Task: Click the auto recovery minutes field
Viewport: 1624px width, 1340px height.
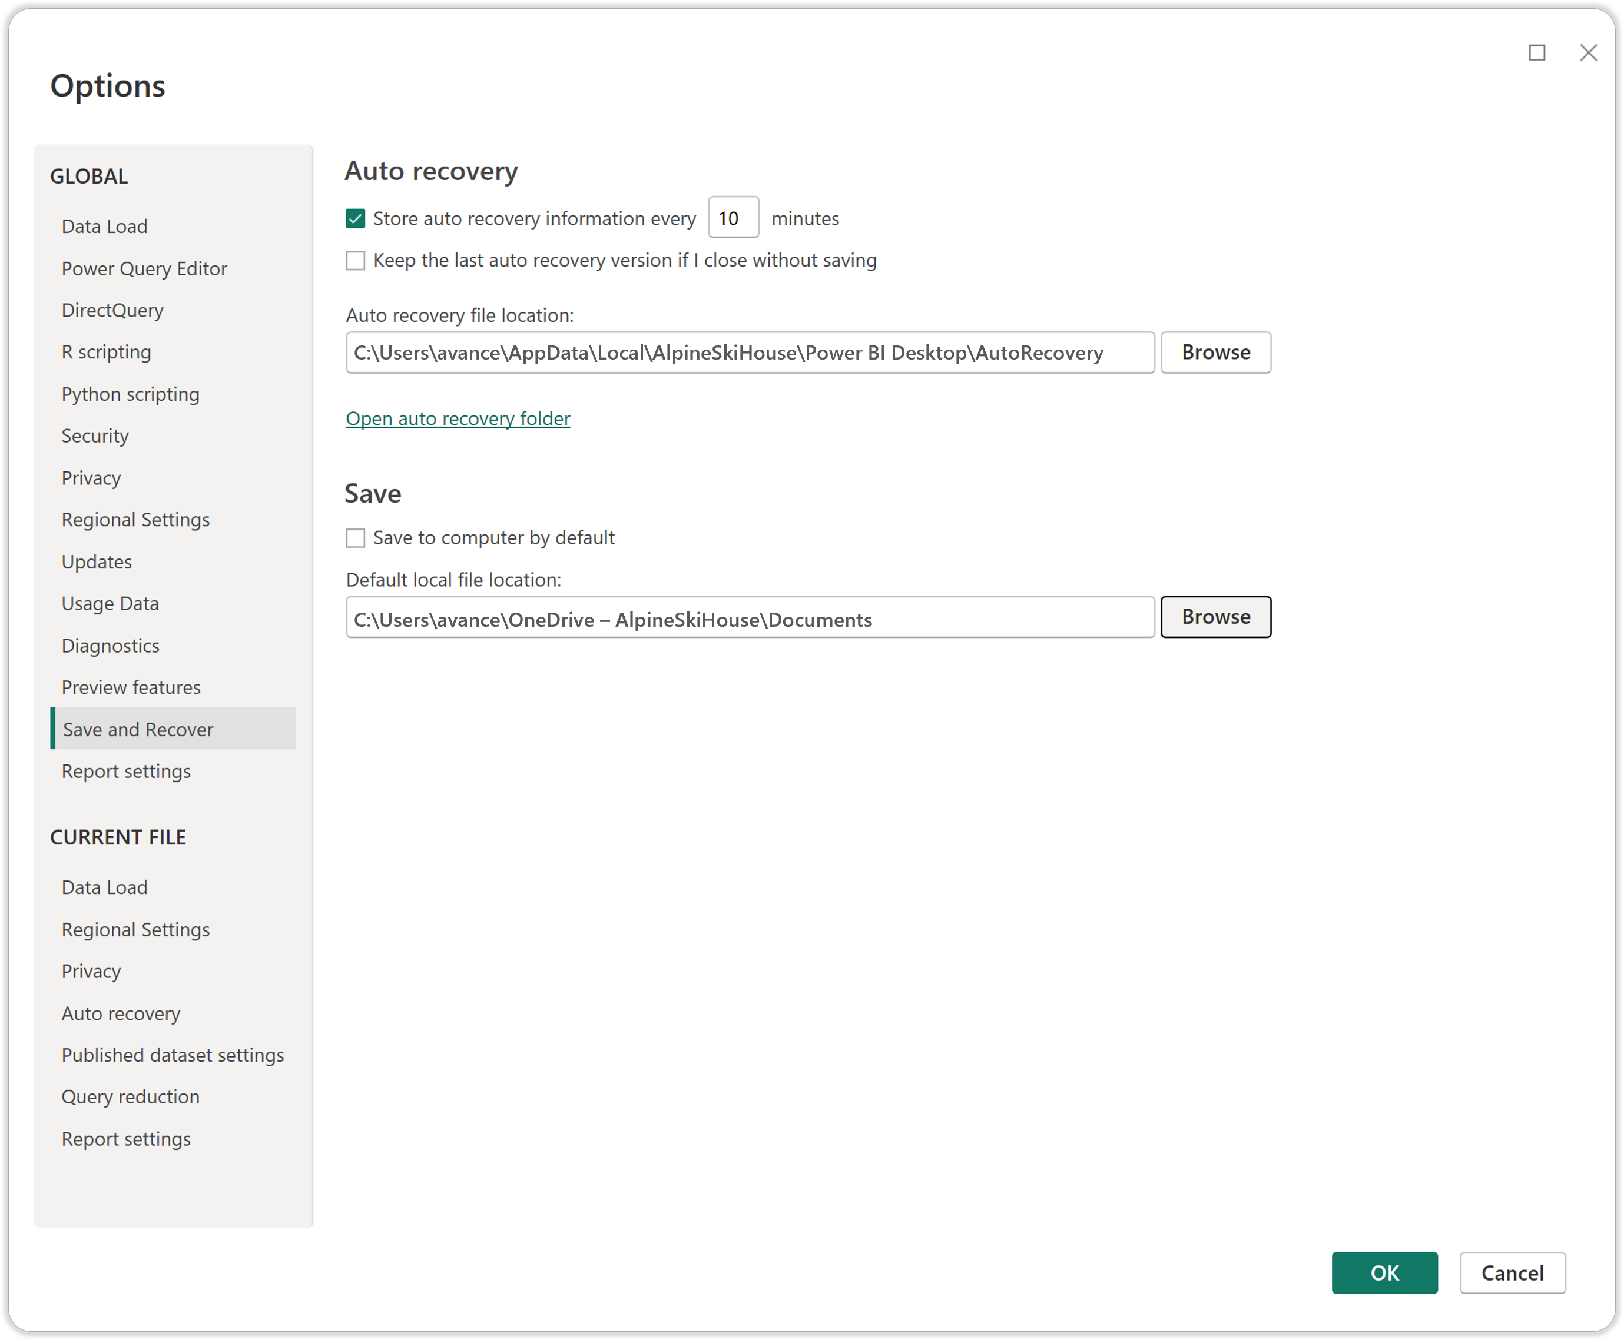Action: pos(732,218)
